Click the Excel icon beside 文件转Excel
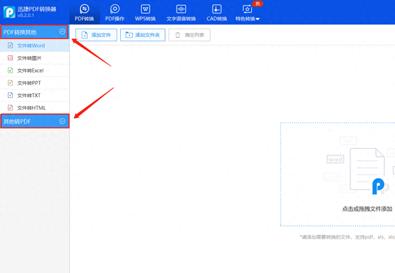This screenshot has height=273, width=395. pos(10,70)
